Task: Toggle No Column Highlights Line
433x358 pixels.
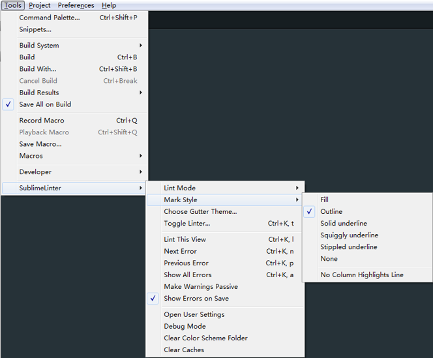Action: coord(367,275)
